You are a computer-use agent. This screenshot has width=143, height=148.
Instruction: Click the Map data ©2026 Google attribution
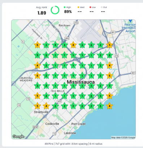[x=123, y=138]
